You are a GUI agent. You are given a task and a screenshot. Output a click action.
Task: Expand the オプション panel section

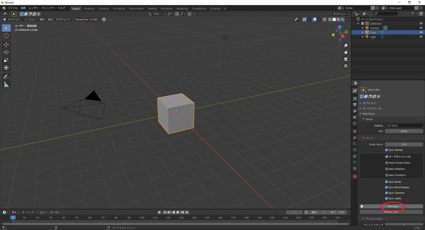pos(368,103)
